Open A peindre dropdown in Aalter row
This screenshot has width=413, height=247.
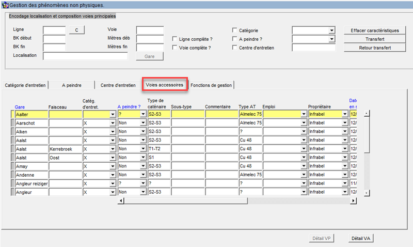point(143,114)
